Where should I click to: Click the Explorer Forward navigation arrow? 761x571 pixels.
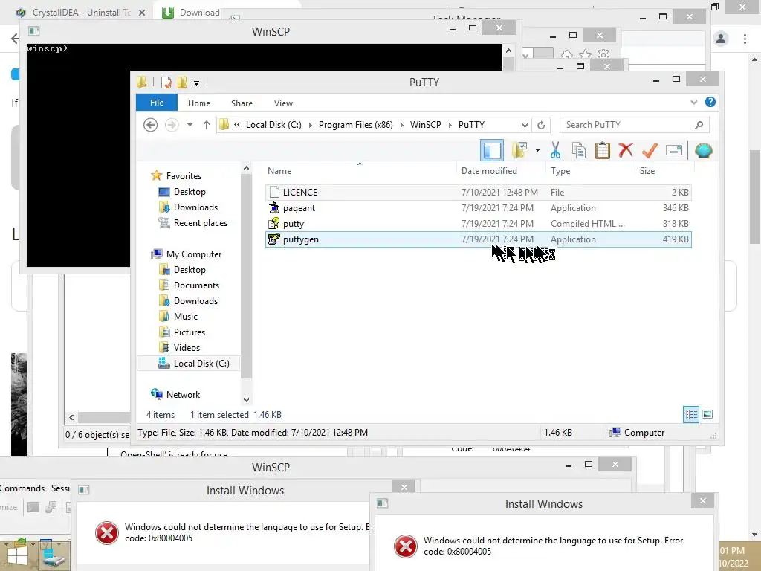pos(172,125)
